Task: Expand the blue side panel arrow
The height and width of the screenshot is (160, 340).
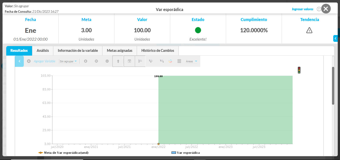Action: [335, 38]
